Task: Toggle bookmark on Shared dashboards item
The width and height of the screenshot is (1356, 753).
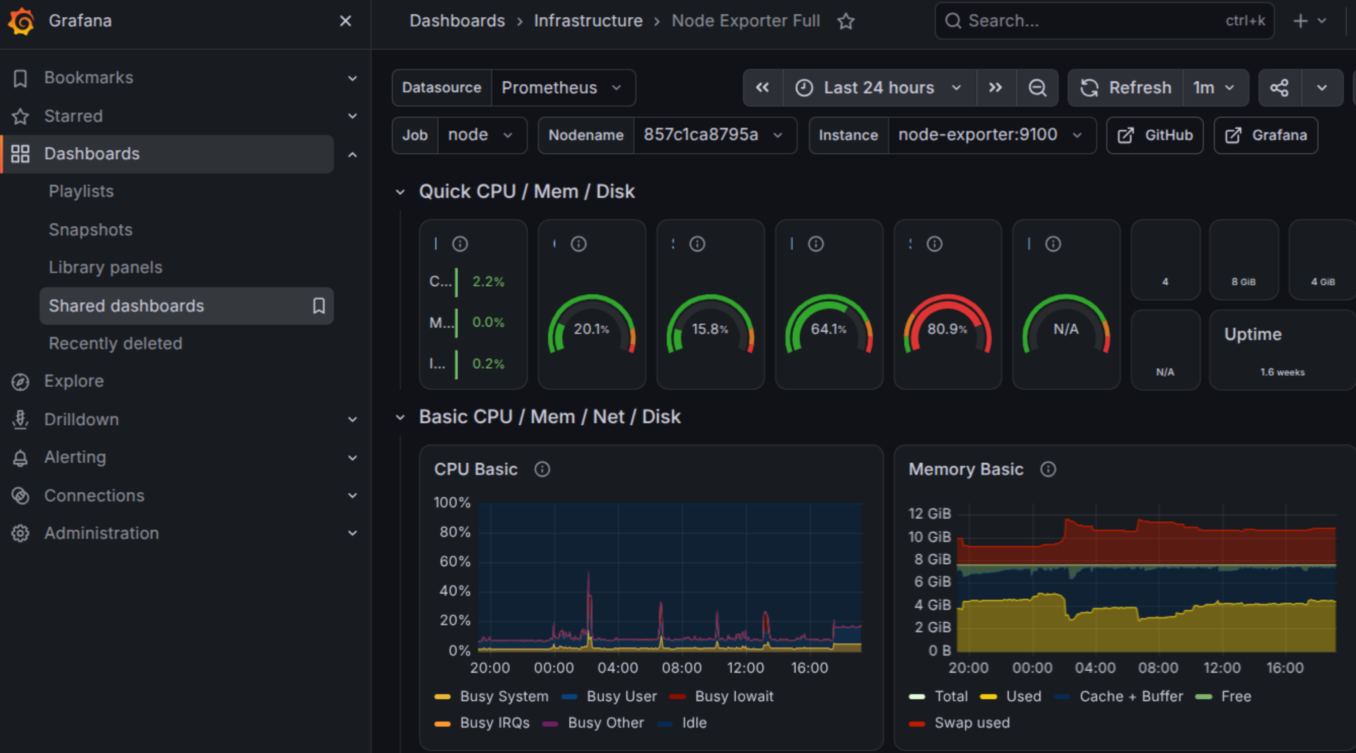Action: pos(319,306)
